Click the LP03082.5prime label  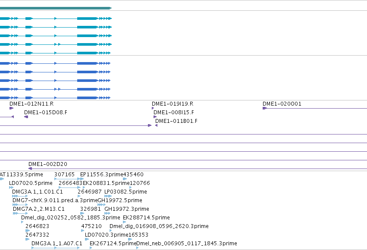click(125, 192)
